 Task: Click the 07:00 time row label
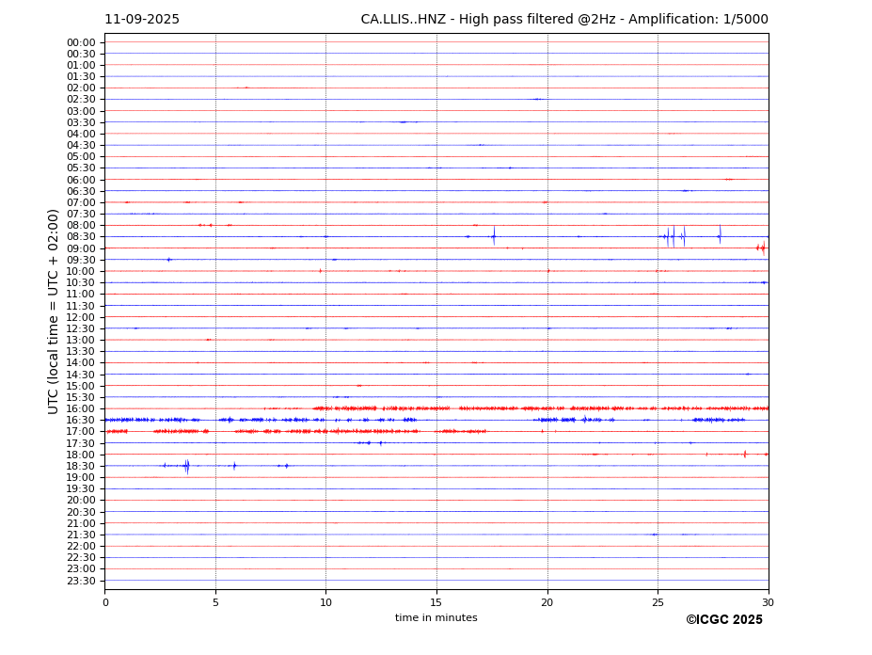click(81, 202)
